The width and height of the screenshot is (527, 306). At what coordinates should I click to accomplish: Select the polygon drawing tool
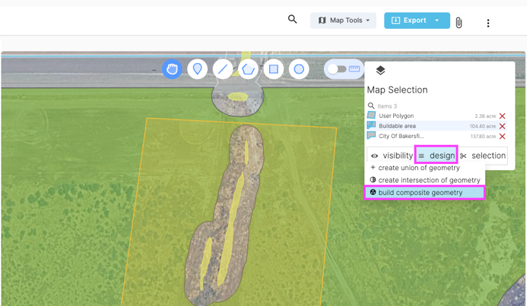(248, 69)
